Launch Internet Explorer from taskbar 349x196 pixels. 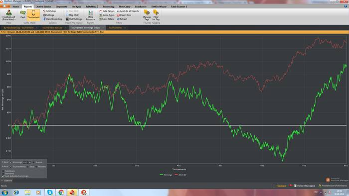point(16,192)
